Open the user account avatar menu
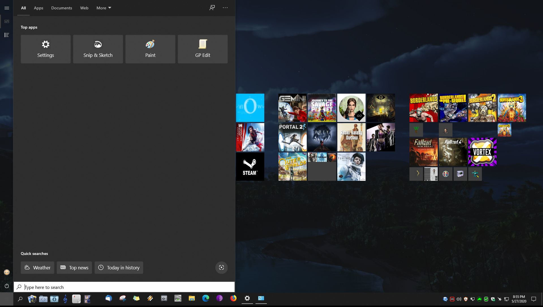This screenshot has height=307, width=543. [x=7, y=272]
